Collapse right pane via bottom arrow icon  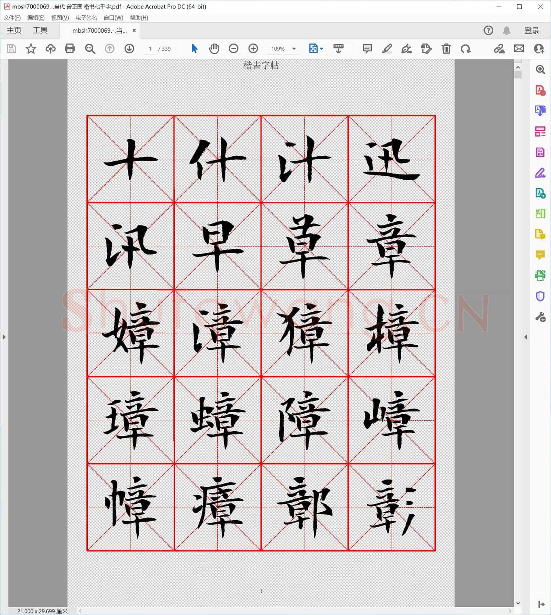(x=541, y=604)
